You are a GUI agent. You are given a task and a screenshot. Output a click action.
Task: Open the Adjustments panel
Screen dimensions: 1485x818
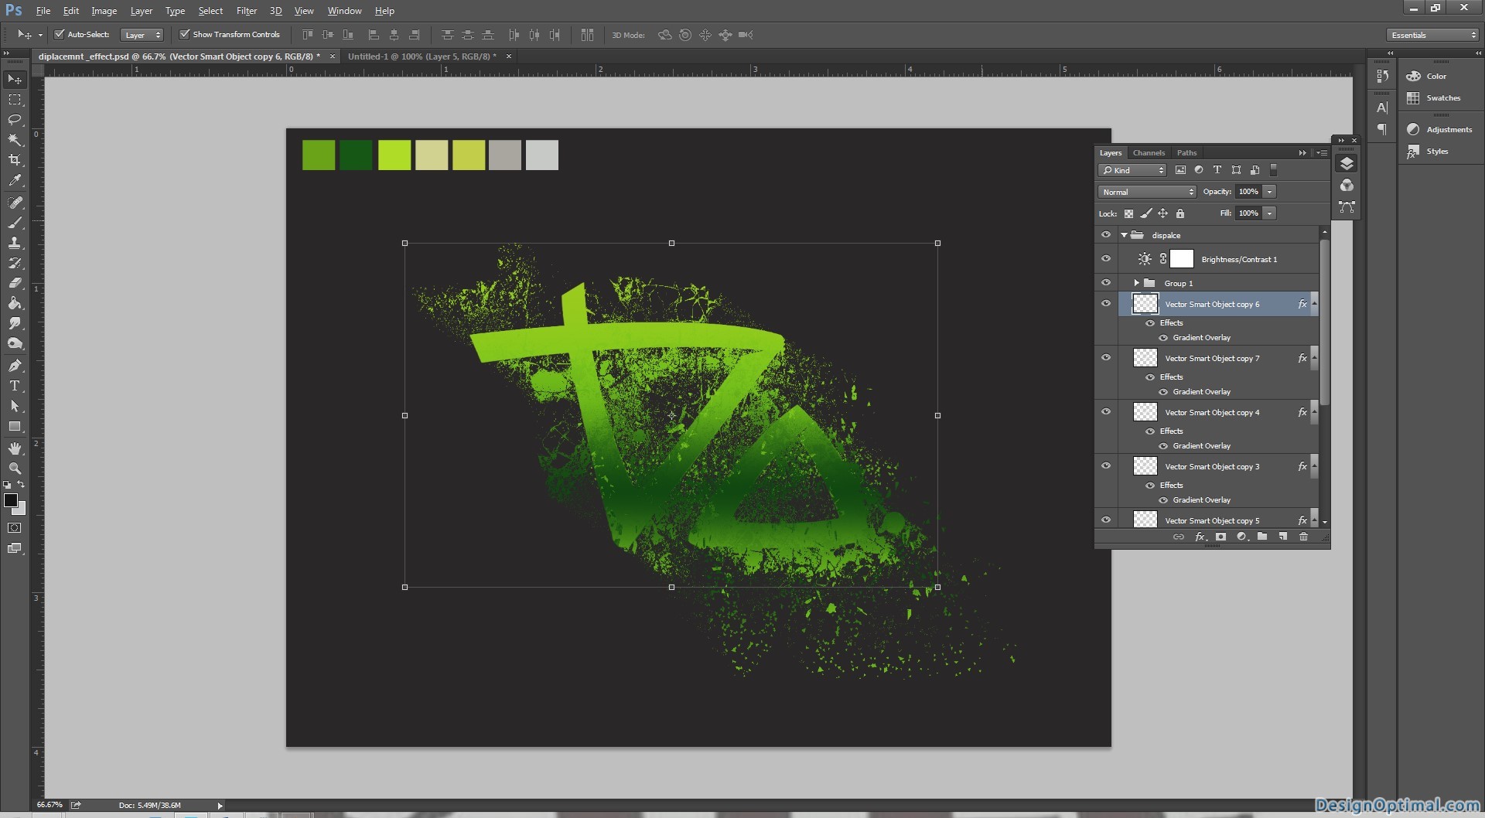[1449, 130]
